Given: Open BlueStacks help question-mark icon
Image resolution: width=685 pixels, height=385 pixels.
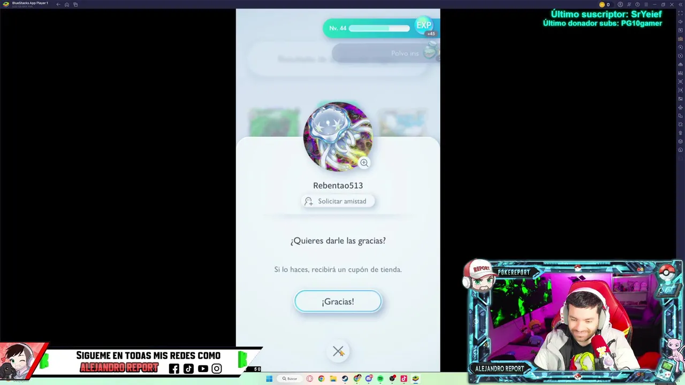Looking at the screenshot, I should (637, 4).
